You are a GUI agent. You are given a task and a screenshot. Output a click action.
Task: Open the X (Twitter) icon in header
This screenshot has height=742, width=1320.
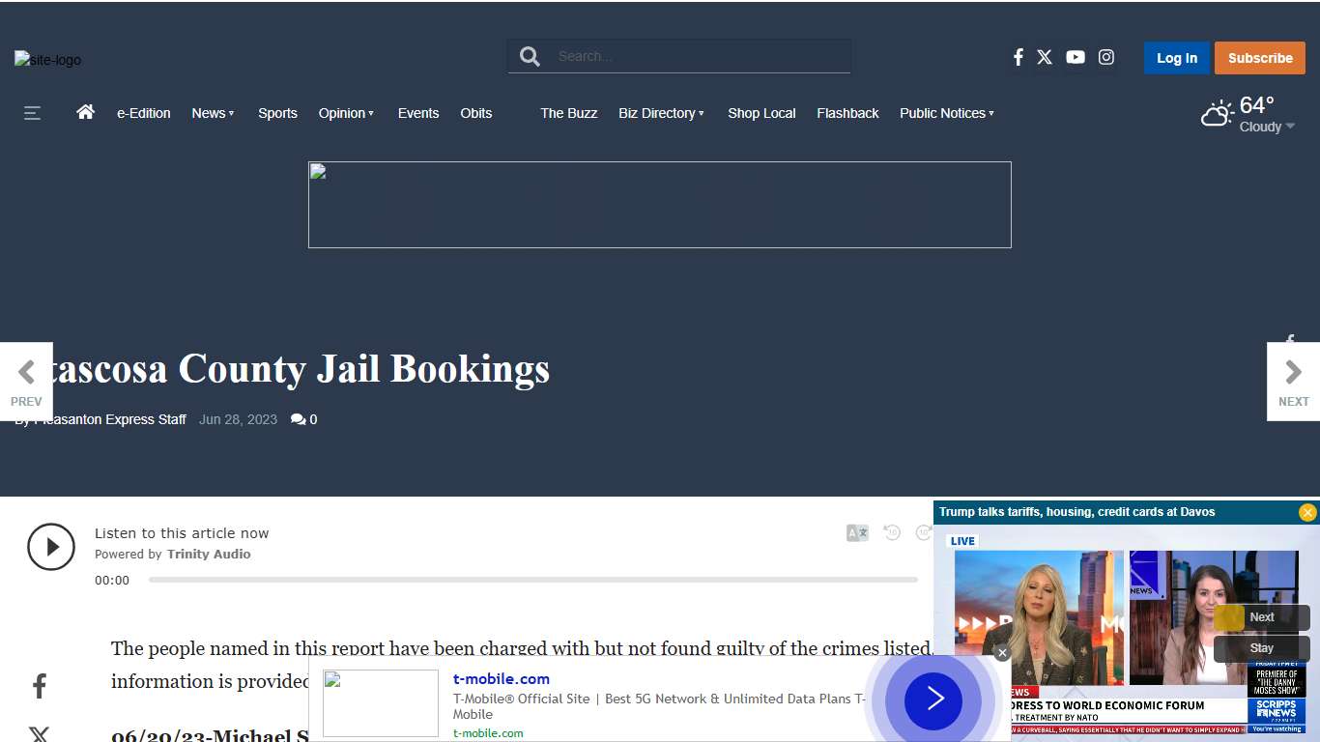[1045, 57]
